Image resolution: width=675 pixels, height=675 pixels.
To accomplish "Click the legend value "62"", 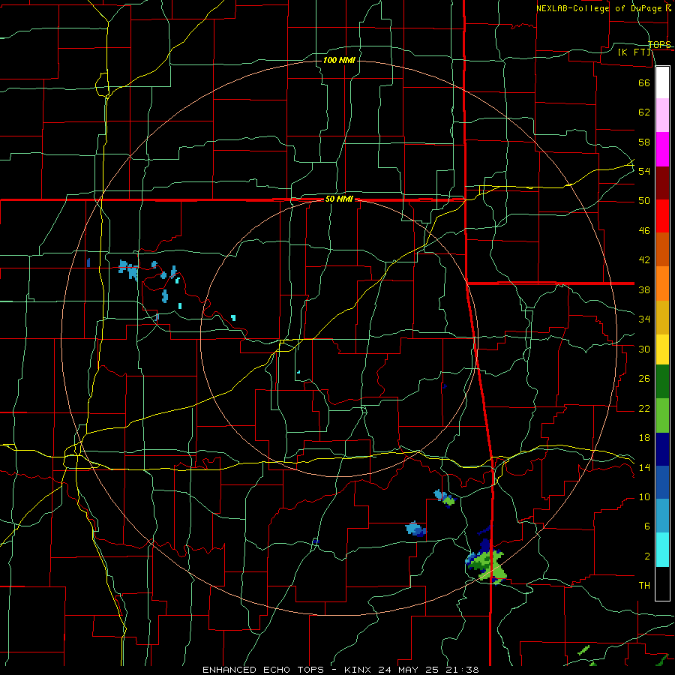I will point(644,112).
